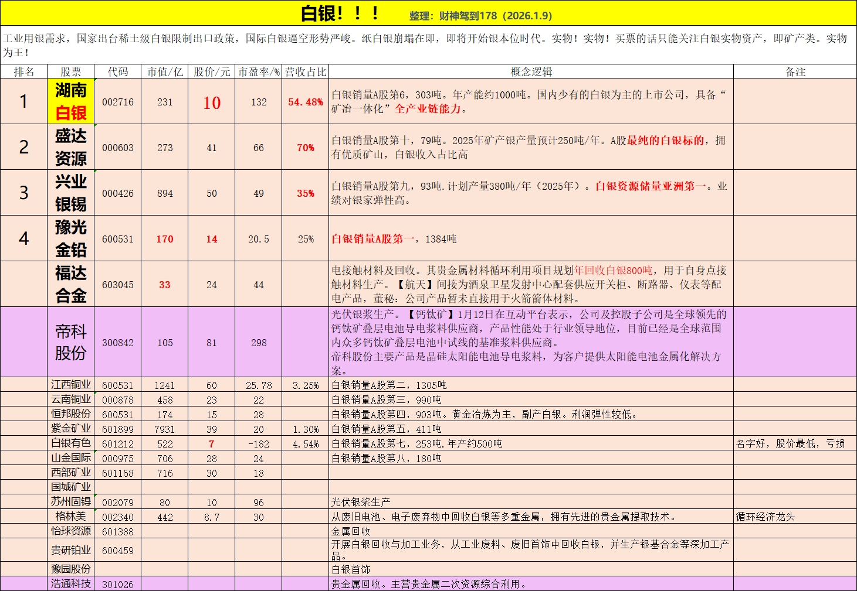The width and height of the screenshot is (857, 591).
Task: Select the 金属回收 concept cell
Action: pyautogui.click(x=531, y=531)
